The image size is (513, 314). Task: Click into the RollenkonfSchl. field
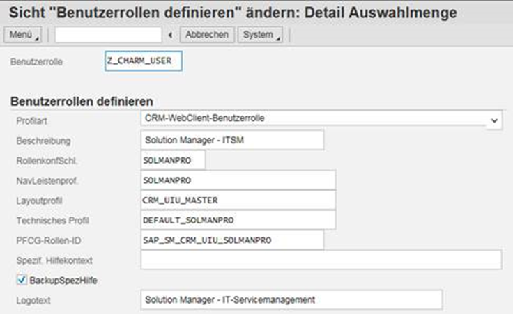(x=173, y=160)
